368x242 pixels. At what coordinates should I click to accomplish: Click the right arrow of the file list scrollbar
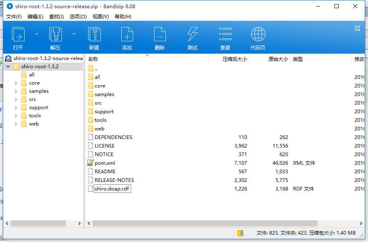pos(361,224)
